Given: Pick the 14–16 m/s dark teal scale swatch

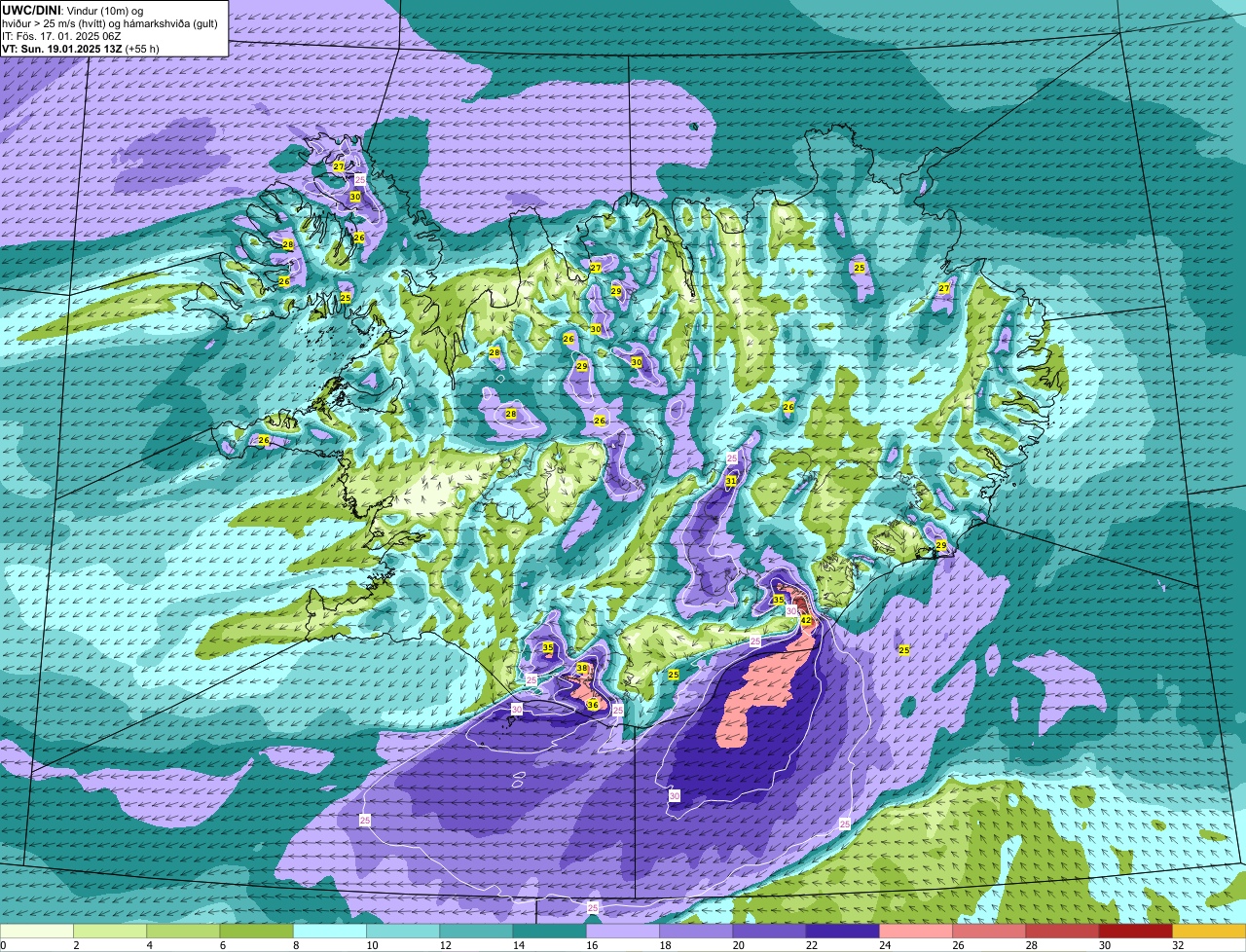Looking at the screenshot, I should point(550,931).
